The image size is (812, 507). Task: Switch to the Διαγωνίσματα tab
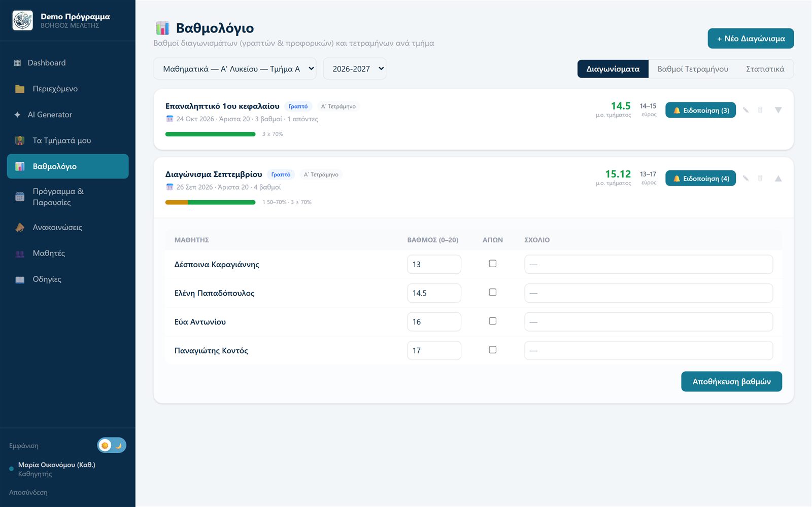pos(613,69)
